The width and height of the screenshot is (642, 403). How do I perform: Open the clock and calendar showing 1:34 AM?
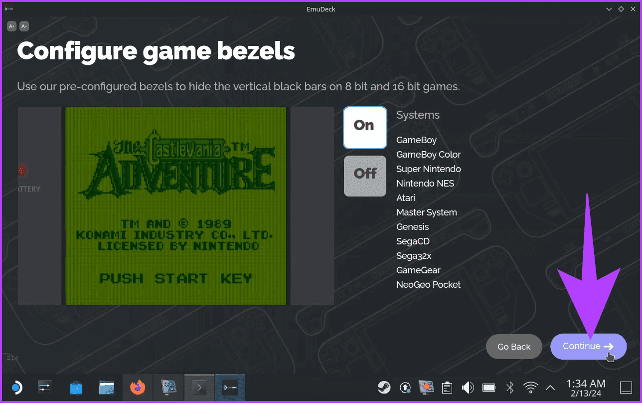pyautogui.click(x=586, y=388)
